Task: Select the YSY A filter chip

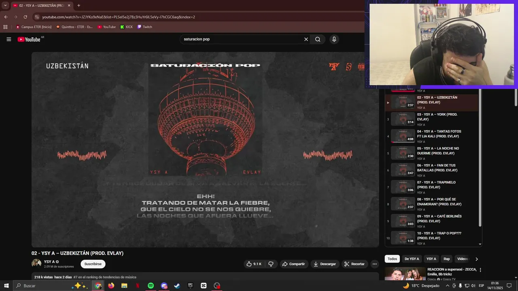Action: click(431, 259)
